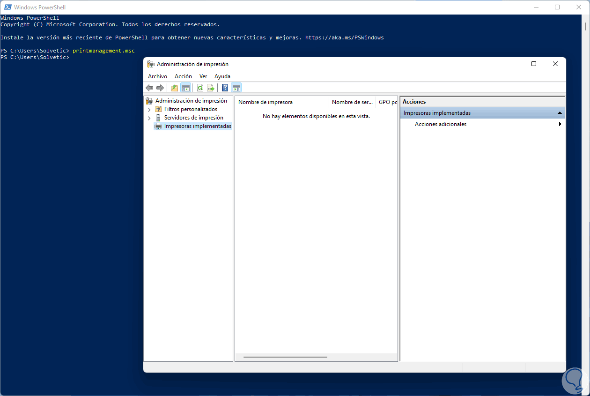The width and height of the screenshot is (590, 396).
Task: Select the Administración de impresión root node
Action: pos(191,101)
